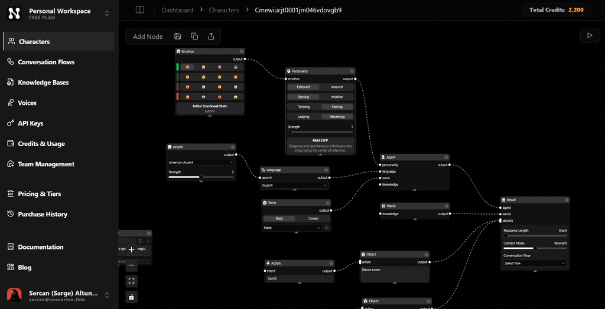Select Intuition trait option

click(337, 97)
